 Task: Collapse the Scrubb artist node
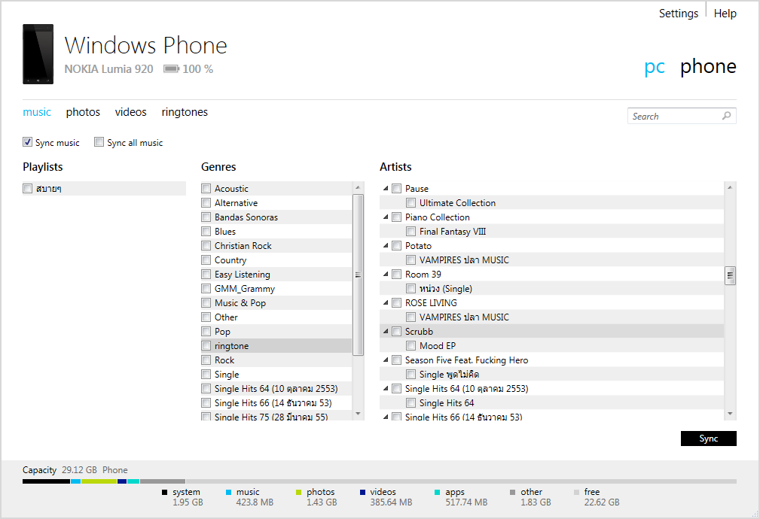(386, 331)
